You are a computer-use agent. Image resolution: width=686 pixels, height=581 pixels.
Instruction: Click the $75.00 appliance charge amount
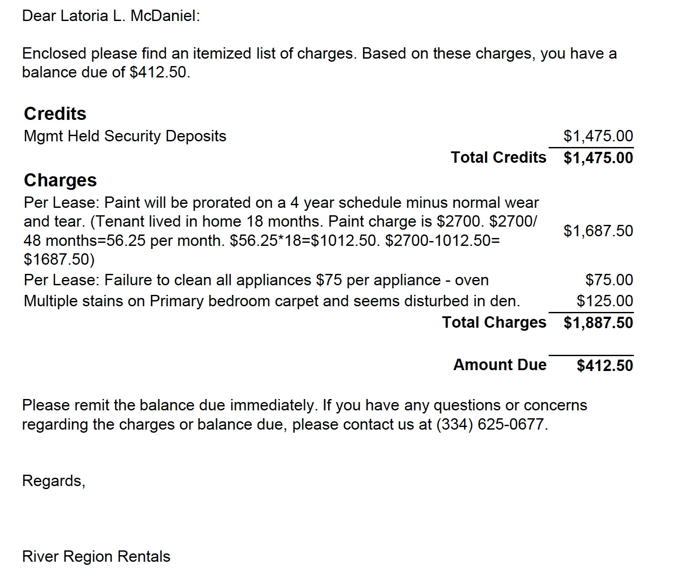(609, 280)
